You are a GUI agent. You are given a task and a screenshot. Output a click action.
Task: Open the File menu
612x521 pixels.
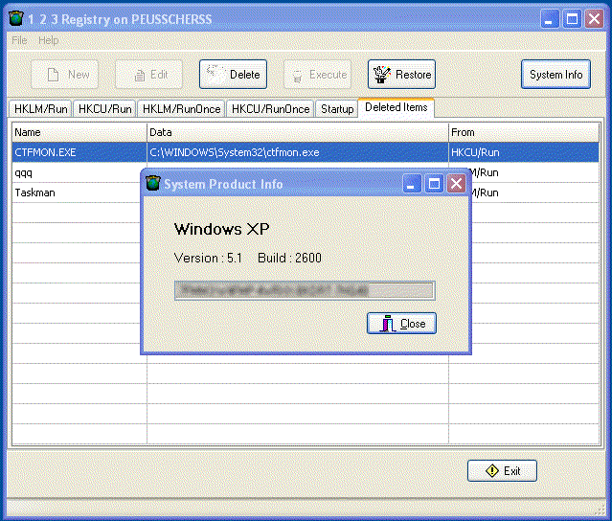click(x=19, y=40)
